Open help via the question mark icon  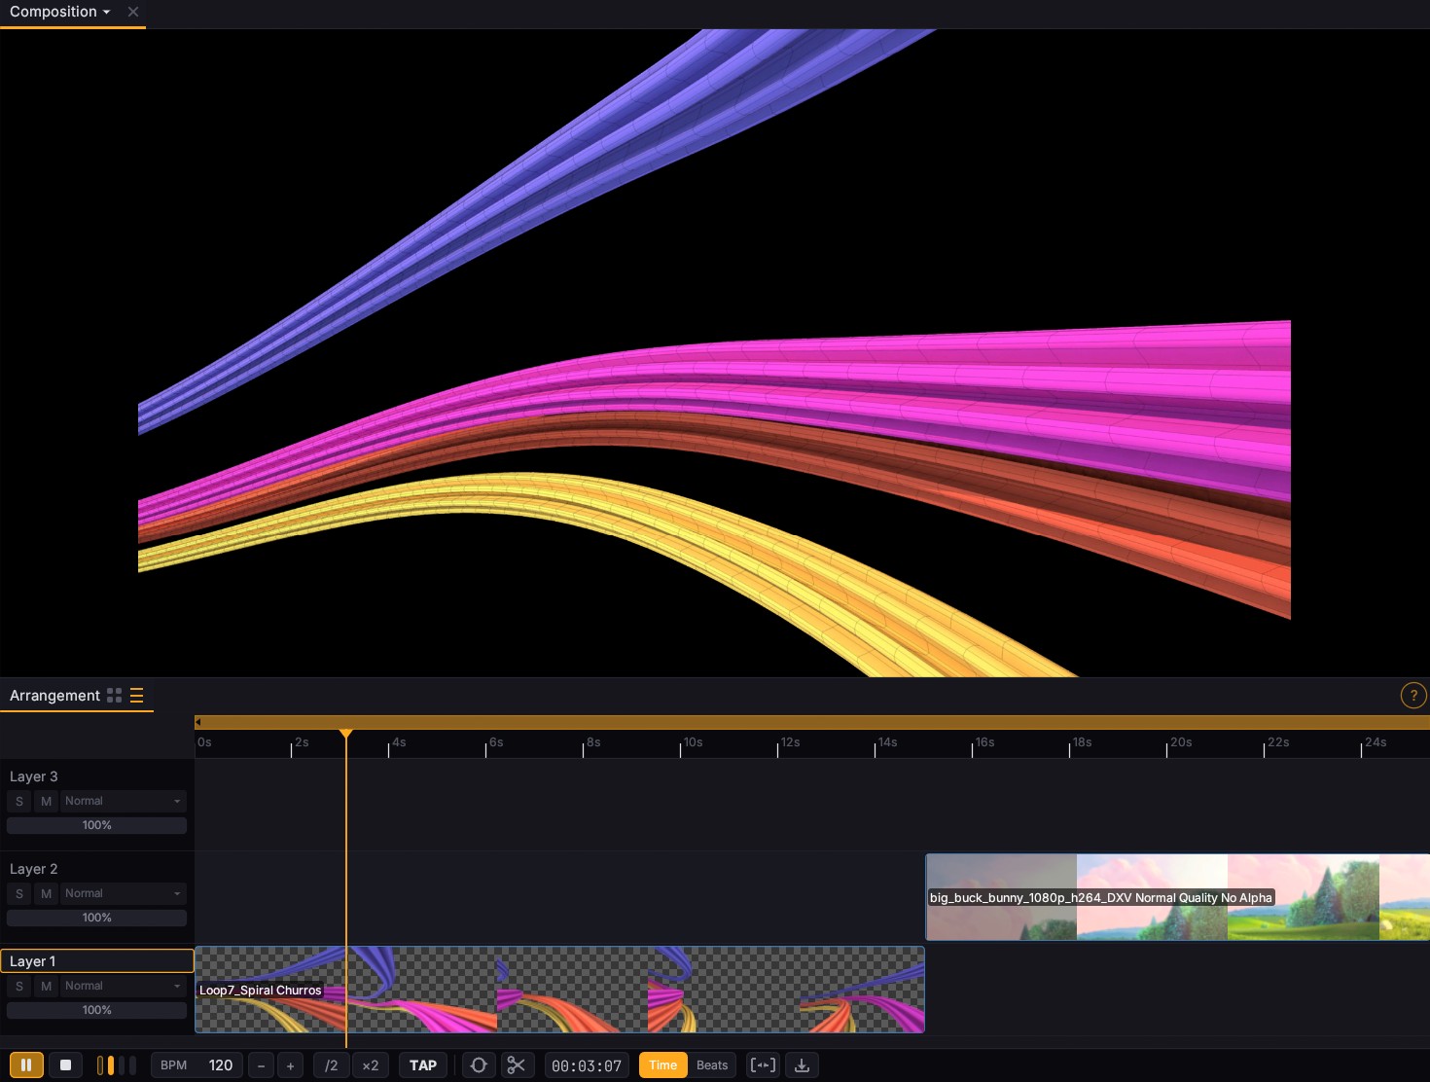click(x=1412, y=696)
